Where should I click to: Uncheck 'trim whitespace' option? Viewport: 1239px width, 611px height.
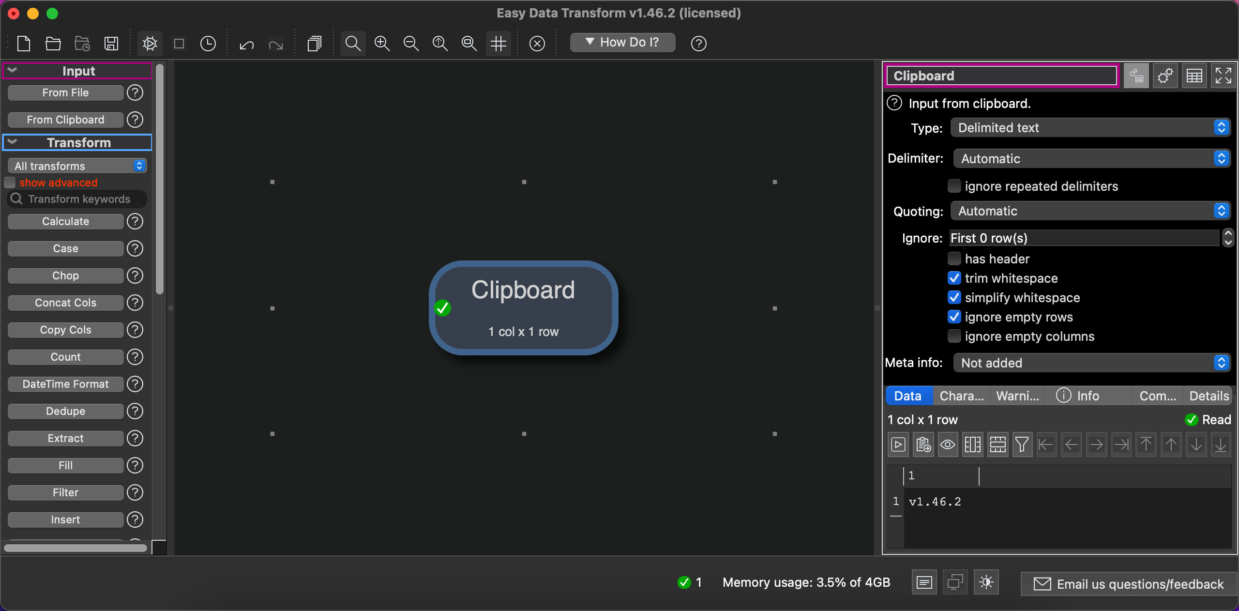coord(954,278)
